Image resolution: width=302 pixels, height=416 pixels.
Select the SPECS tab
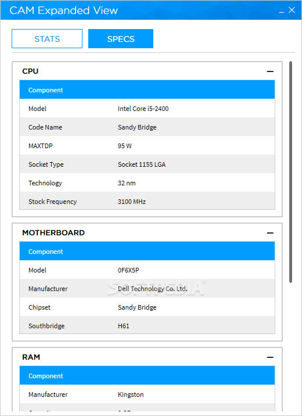[121, 39]
